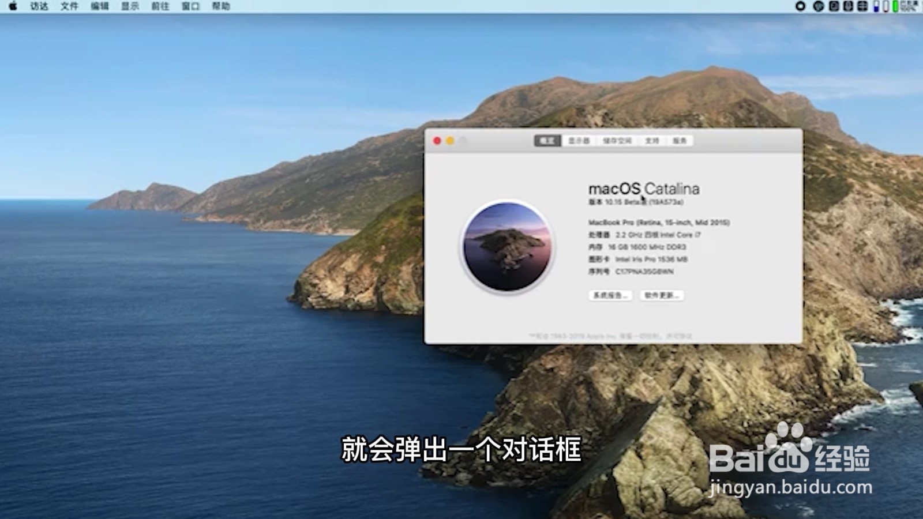Open the input source icon in menu bar
The width and height of the screenshot is (923, 519).
819,6
